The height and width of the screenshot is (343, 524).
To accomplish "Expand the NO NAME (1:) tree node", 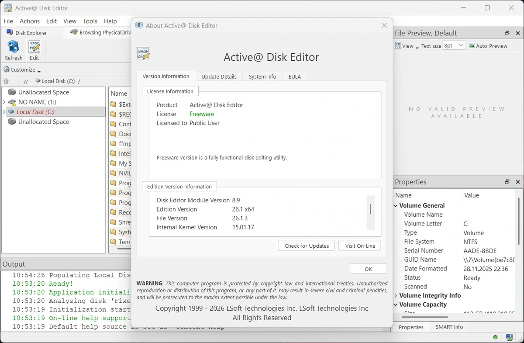I will 4,102.
